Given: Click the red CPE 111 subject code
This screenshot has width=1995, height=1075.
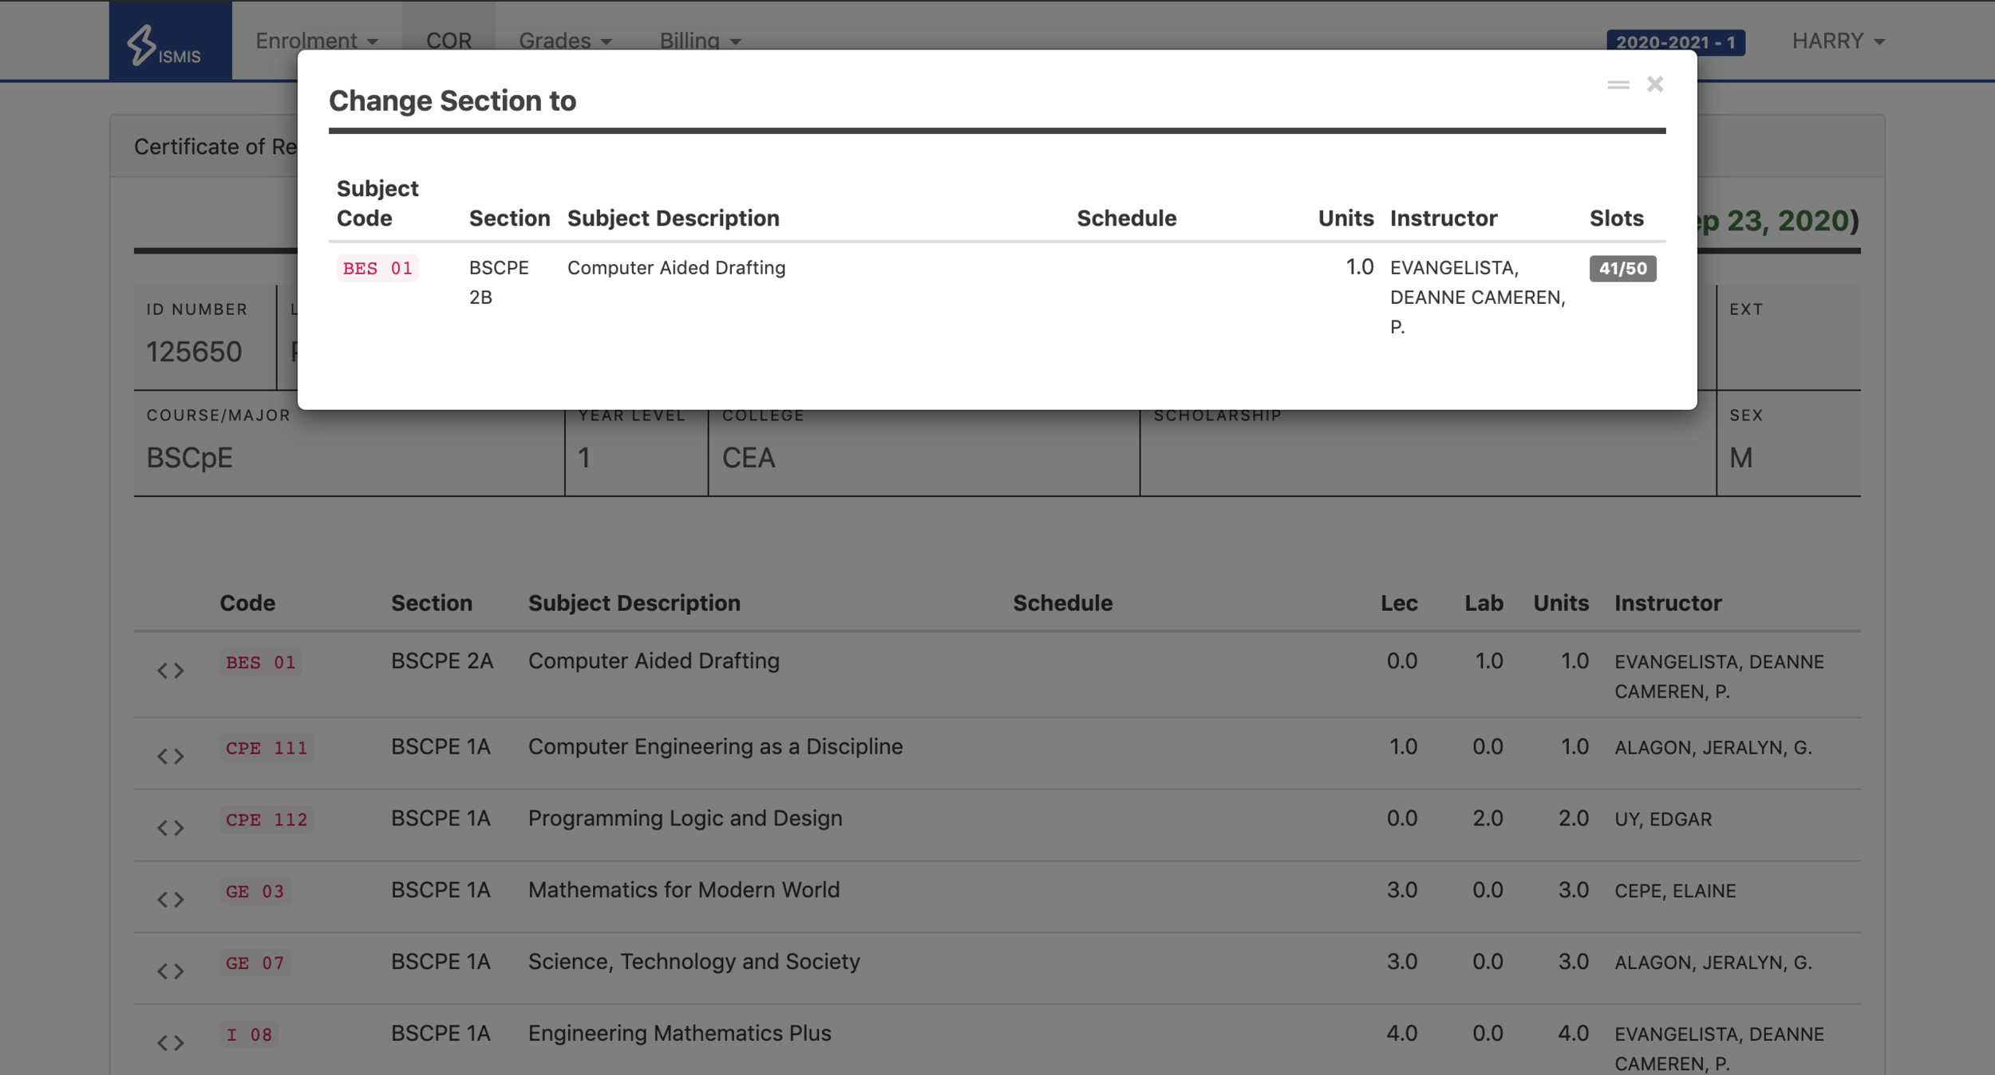Looking at the screenshot, I should pos(266,748).
